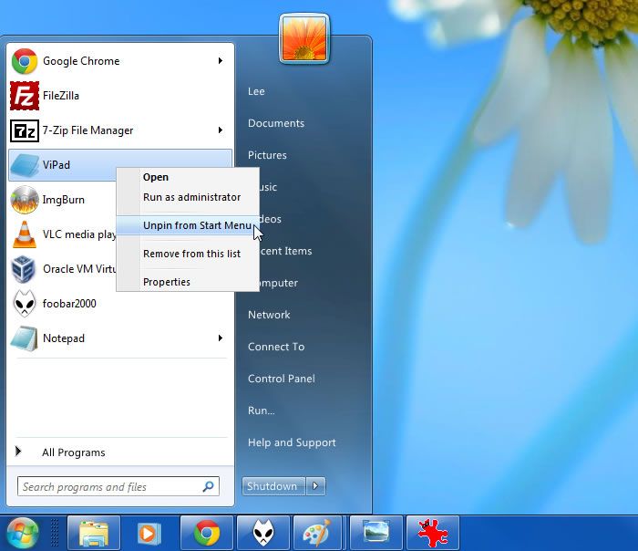Focus the Search programs and files box
This screenshot has width=638, height=551.
tap(118, 486)
